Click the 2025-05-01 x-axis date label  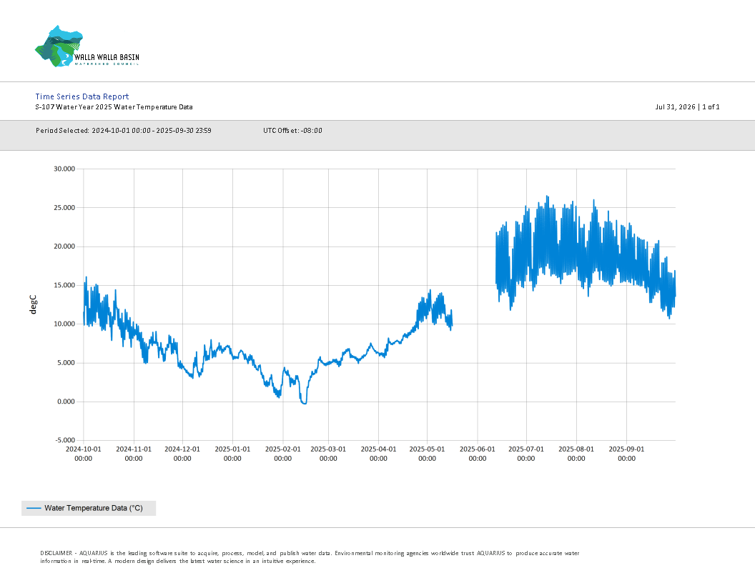point(427,454)
